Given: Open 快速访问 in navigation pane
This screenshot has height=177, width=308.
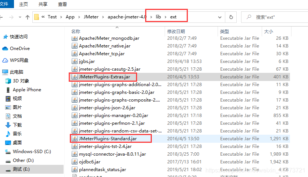Looking at the screenshot, I should pyautogui.click(x=19, y=36).
